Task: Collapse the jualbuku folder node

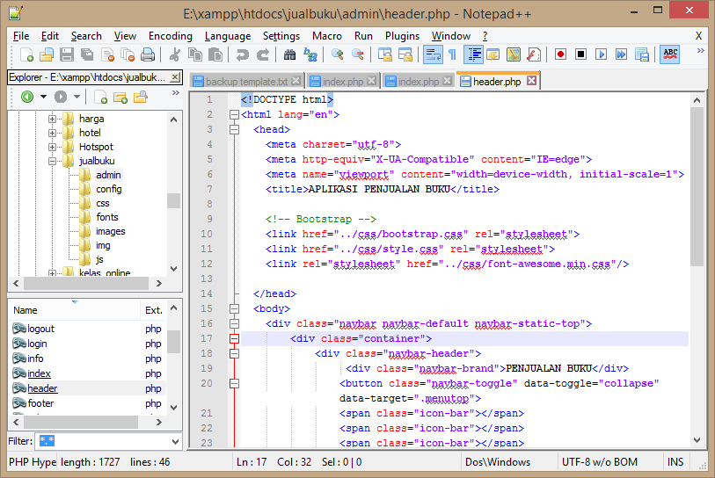Action: click(x=52, y=162)
